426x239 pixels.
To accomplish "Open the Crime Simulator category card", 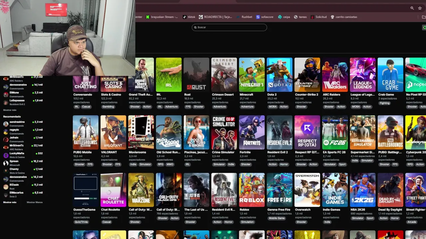I will pyautogui.click(x=224, y=132).
